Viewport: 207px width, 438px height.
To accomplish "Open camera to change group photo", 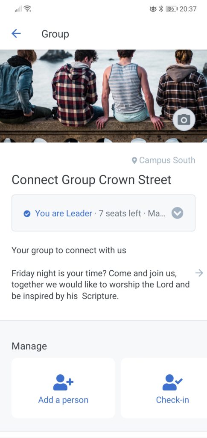I will point(184,120).
